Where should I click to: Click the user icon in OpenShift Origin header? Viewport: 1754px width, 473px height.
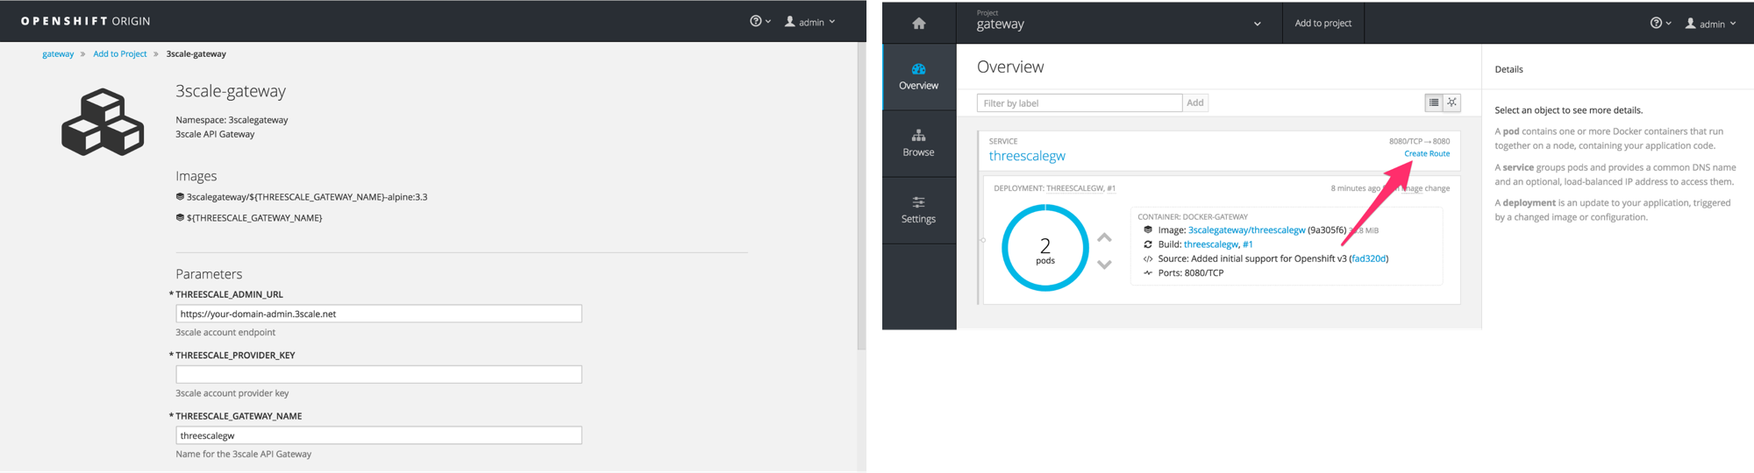tap(789, 21)
